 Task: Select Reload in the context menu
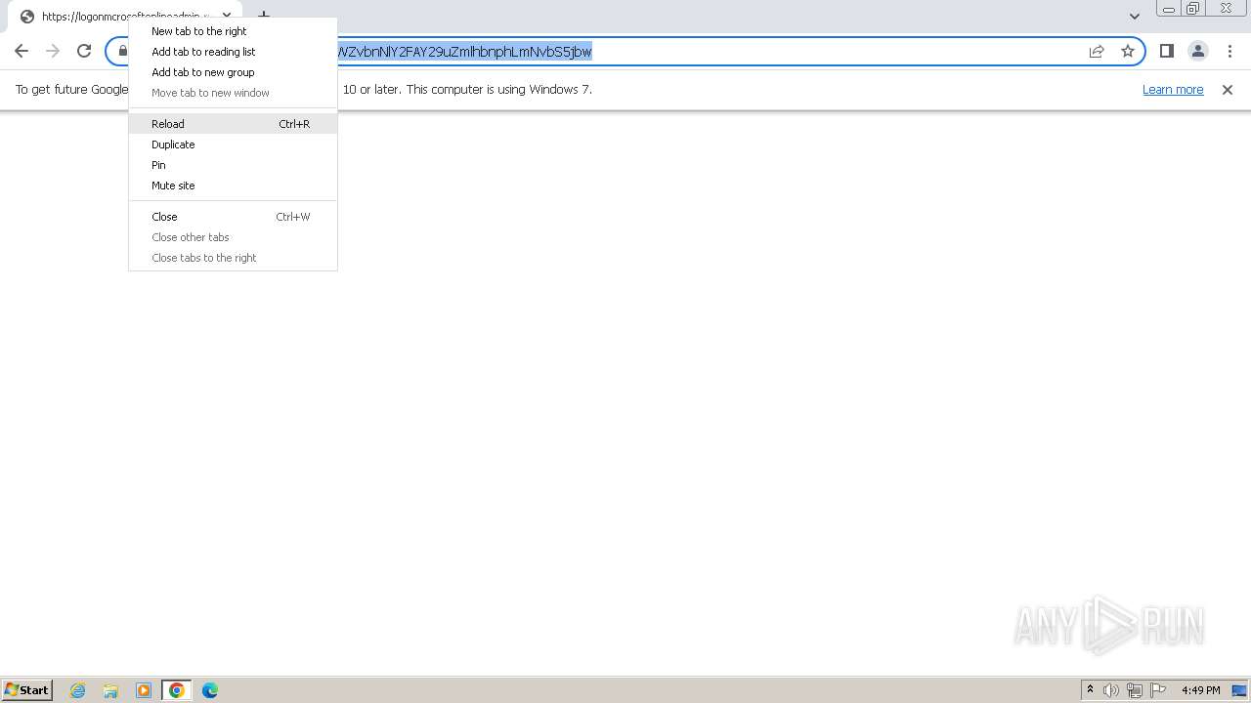click(x=233, y=124)
